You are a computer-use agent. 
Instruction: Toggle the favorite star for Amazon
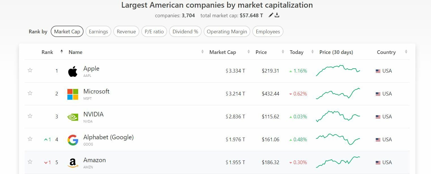click(x=30, y=162)
